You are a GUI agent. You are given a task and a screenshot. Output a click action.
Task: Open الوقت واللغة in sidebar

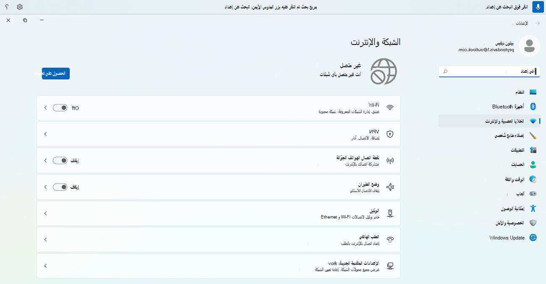(489, 179)
